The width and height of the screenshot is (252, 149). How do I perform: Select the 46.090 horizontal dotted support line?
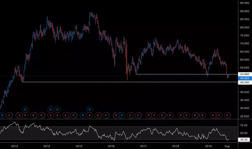[x=130, y=82]
